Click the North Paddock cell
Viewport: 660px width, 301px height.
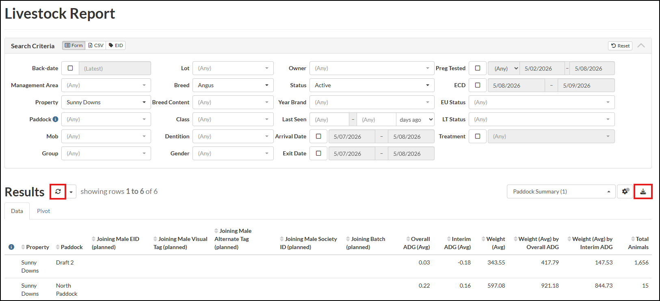[x=67, y=290]
